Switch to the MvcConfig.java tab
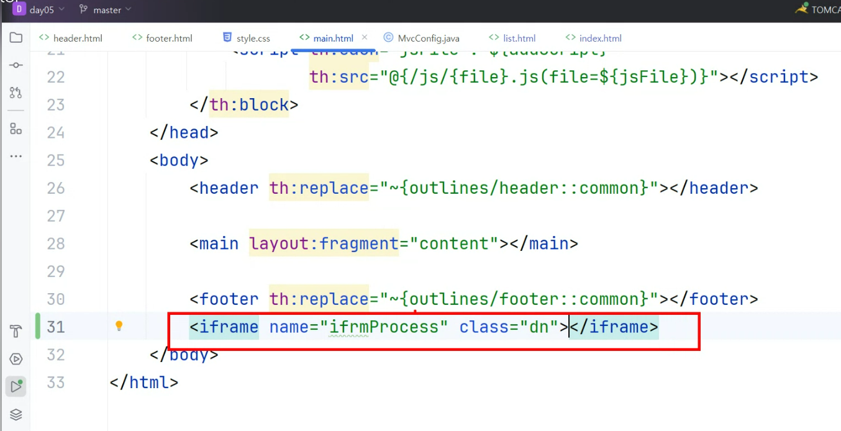Viewport: 841px width, 431px height. (x=421, y=38)
